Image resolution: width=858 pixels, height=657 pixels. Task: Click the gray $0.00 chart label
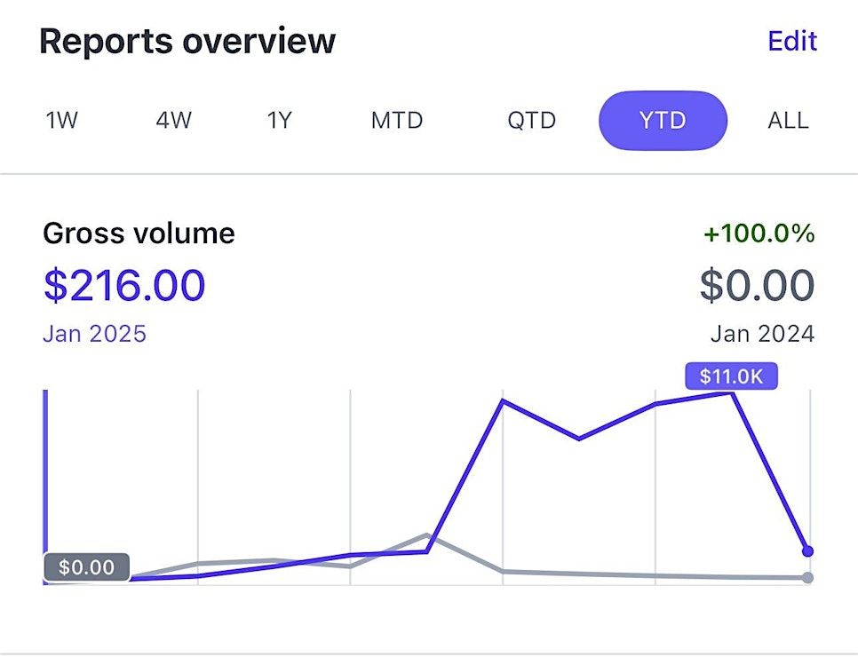coord(86,566)
